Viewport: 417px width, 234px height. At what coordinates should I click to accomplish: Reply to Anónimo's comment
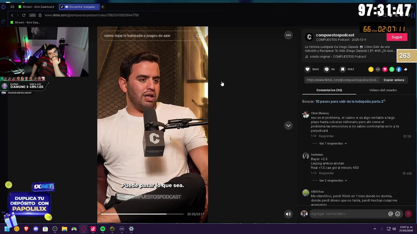[326, 173]
